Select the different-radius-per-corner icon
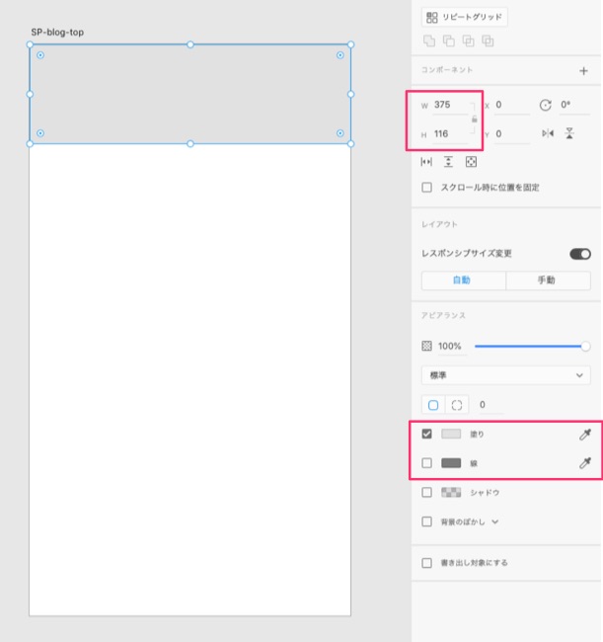 456,405
